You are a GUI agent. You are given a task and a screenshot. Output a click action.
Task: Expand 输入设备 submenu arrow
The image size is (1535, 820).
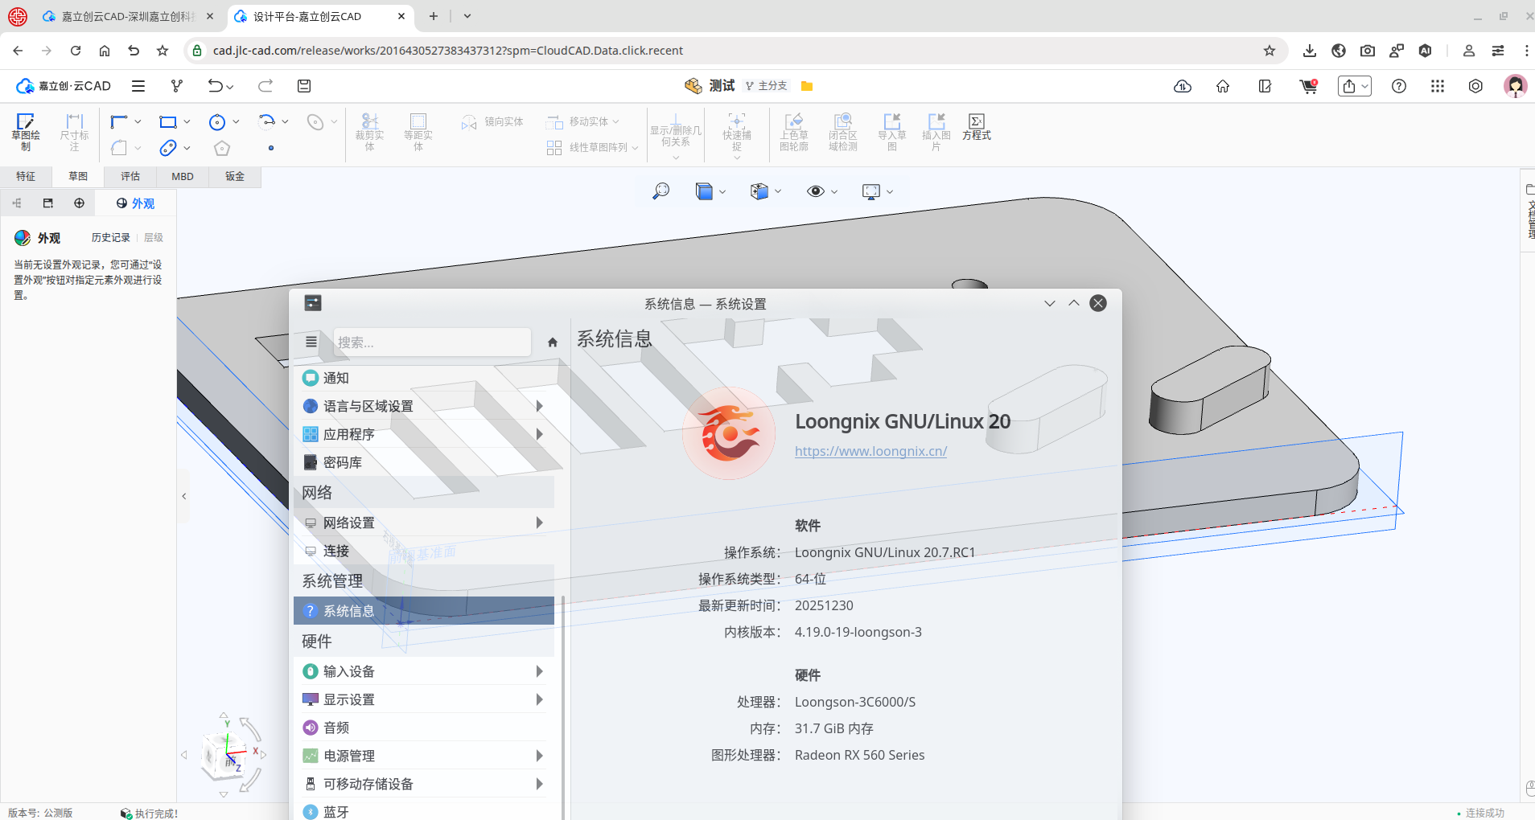(x=539, y=671)
